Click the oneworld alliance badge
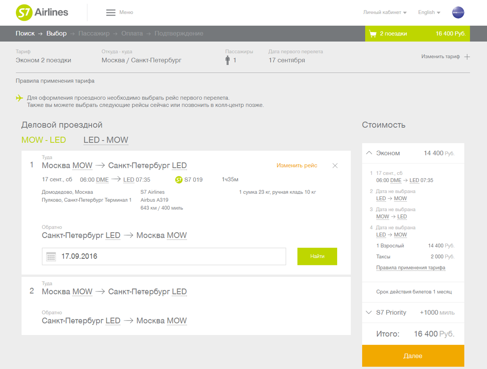The height and width of the screenshot is (369, 487). tap(458, 12)
